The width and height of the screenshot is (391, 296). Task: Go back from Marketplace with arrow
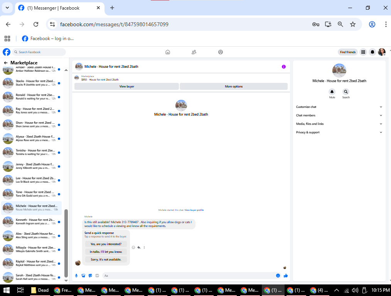point(6,63)
